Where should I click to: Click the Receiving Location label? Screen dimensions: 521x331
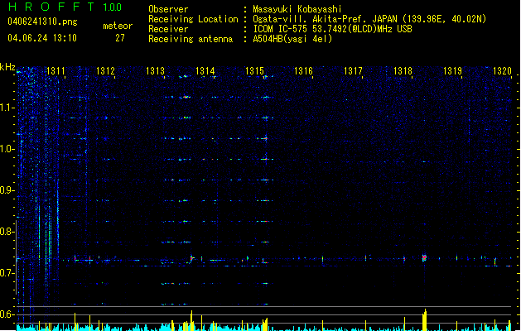[x=193, y=19]
